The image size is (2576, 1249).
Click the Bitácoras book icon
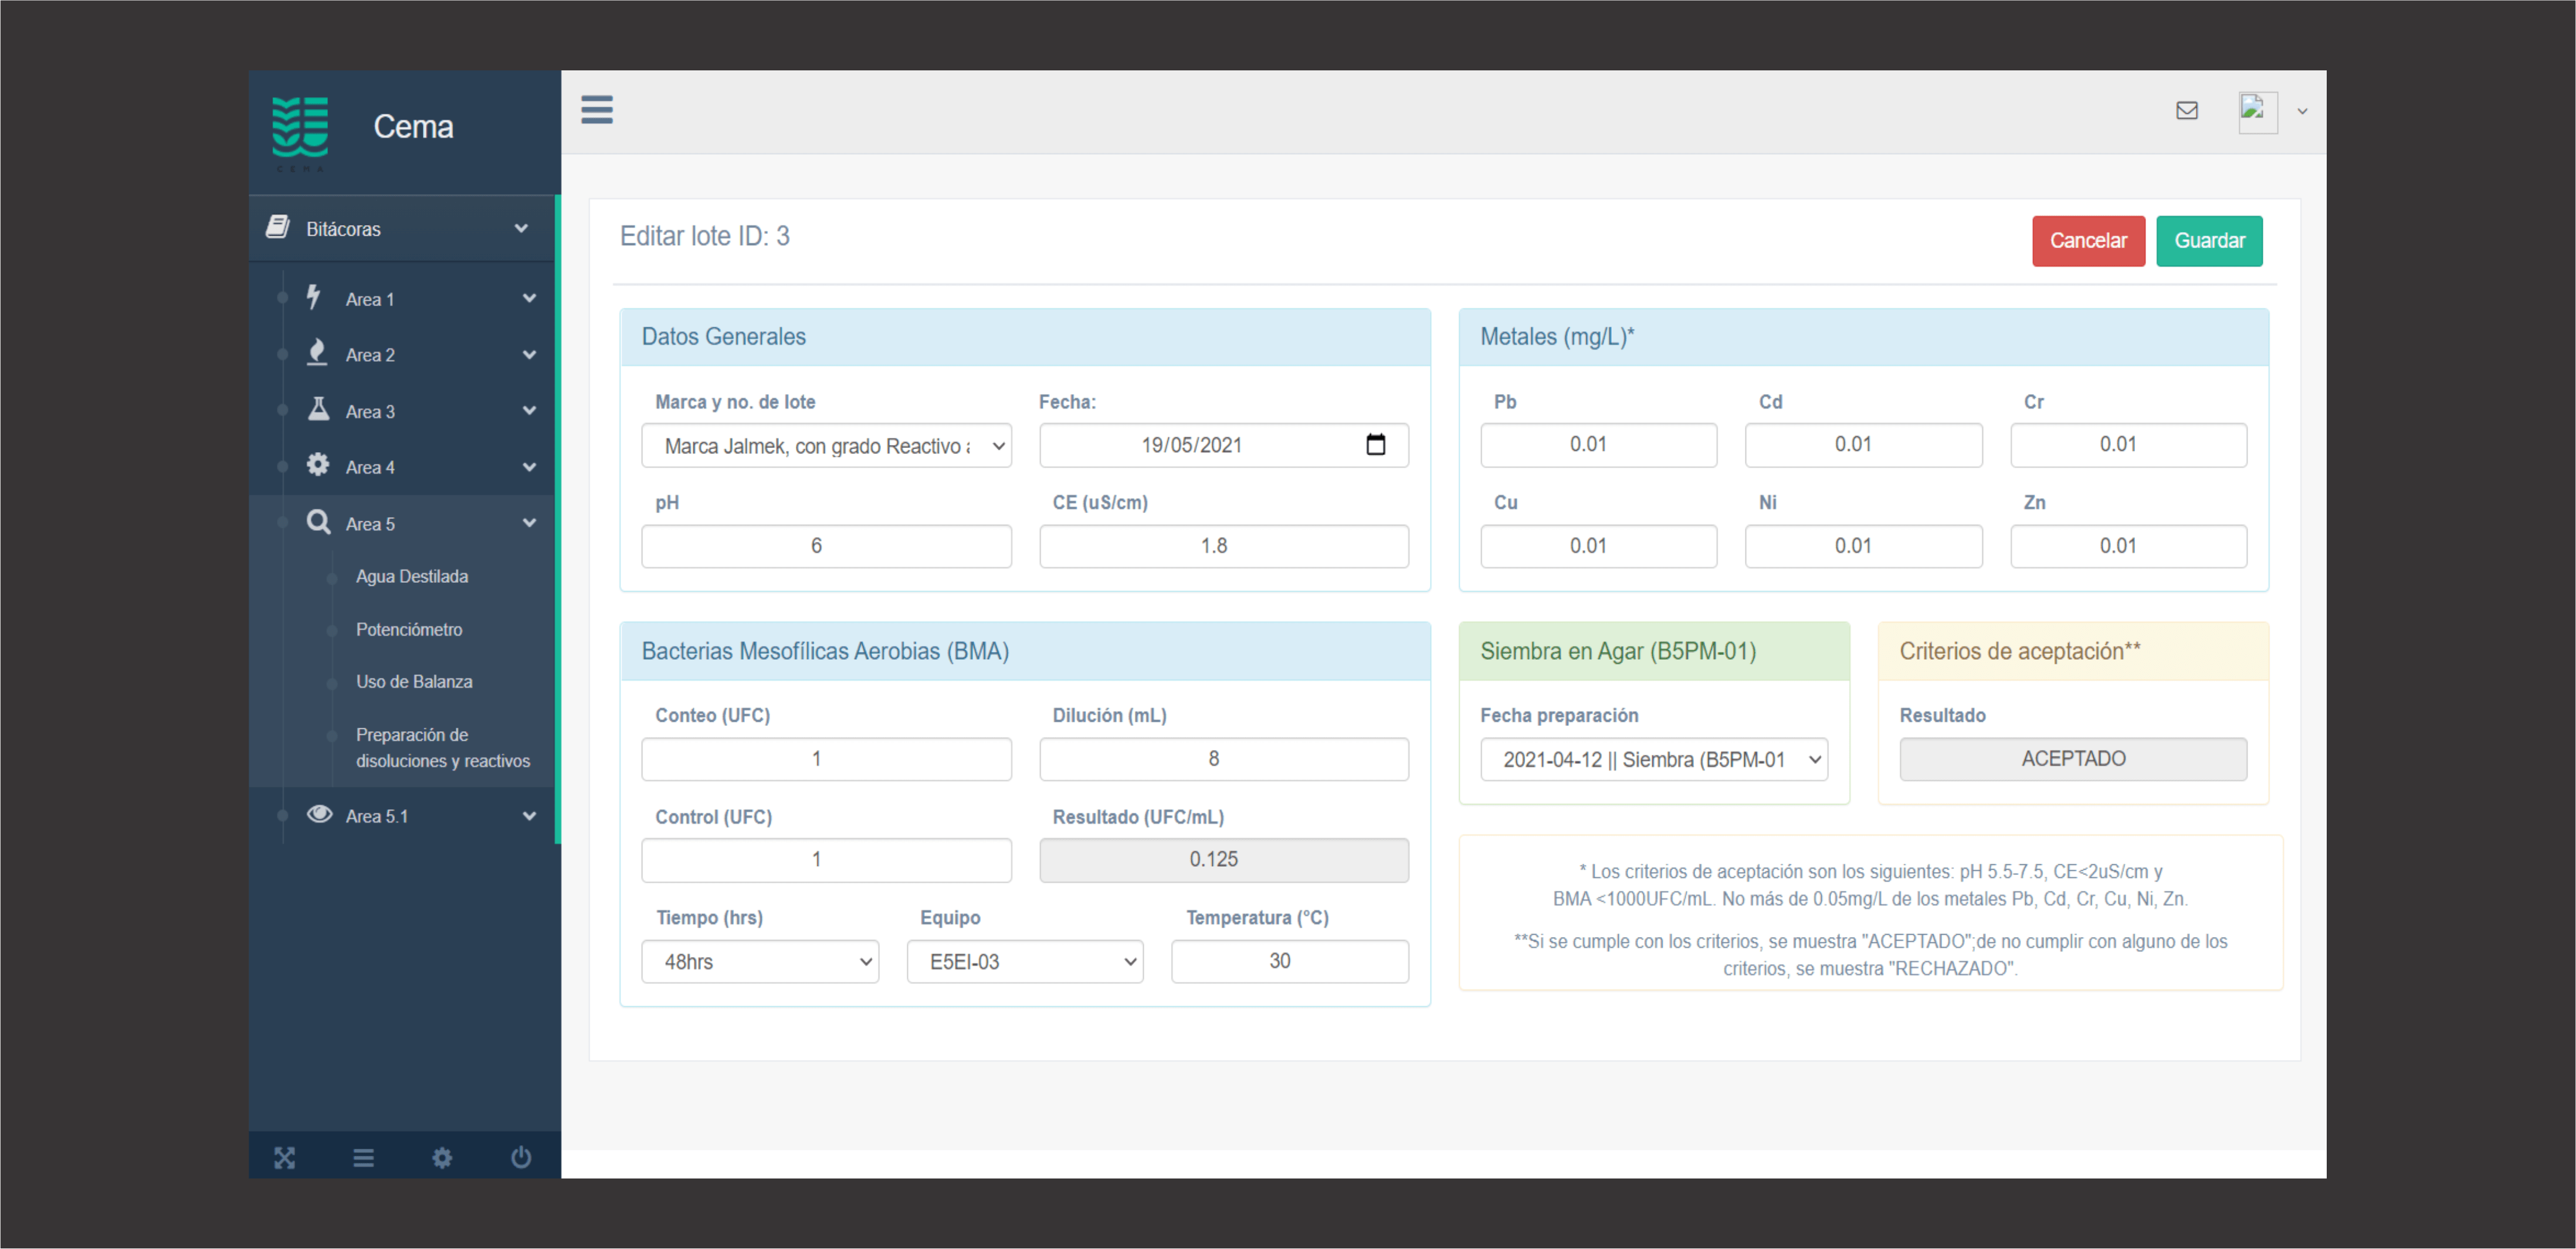(278, 228)
